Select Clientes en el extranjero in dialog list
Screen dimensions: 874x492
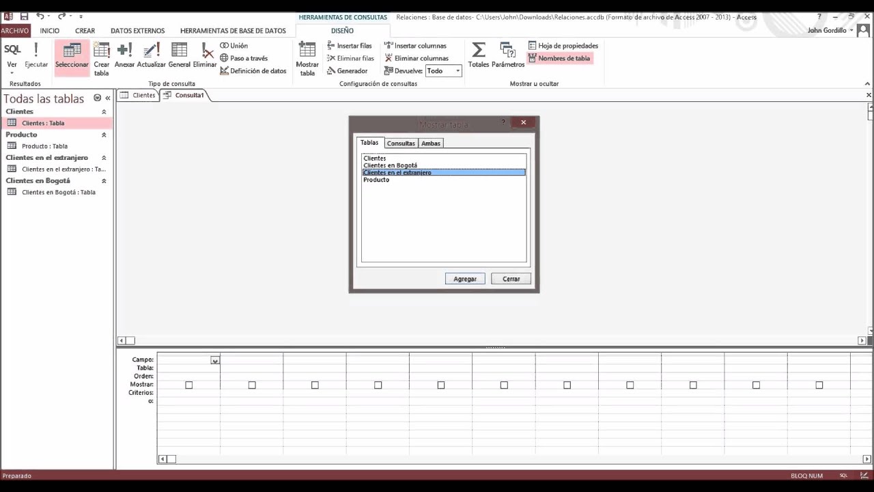[444, 173]
